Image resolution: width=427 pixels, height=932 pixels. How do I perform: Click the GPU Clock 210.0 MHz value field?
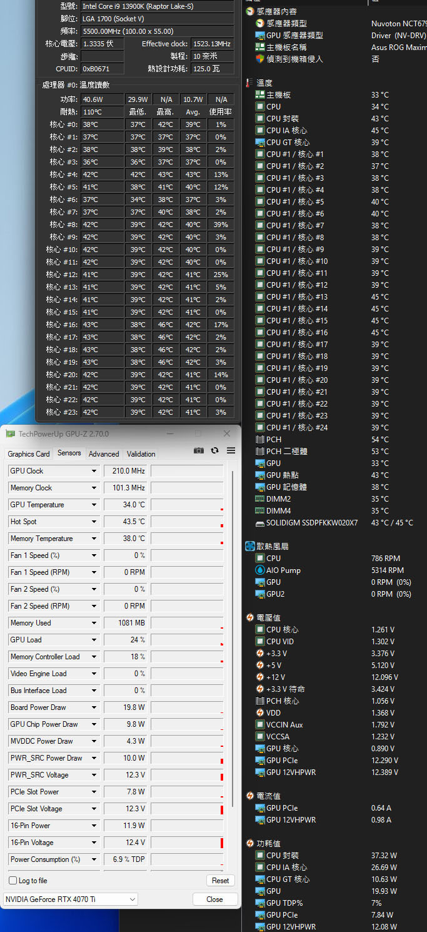(x=126, y=471)
